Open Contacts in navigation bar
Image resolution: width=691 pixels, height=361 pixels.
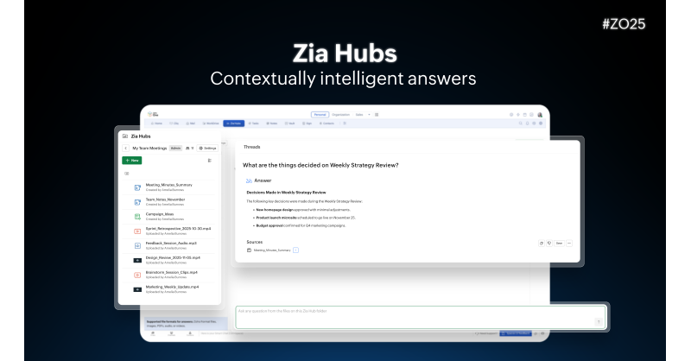pos(327,123)
